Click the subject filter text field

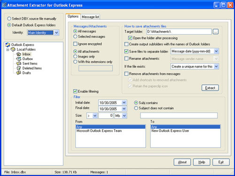(x=179, y=115)
